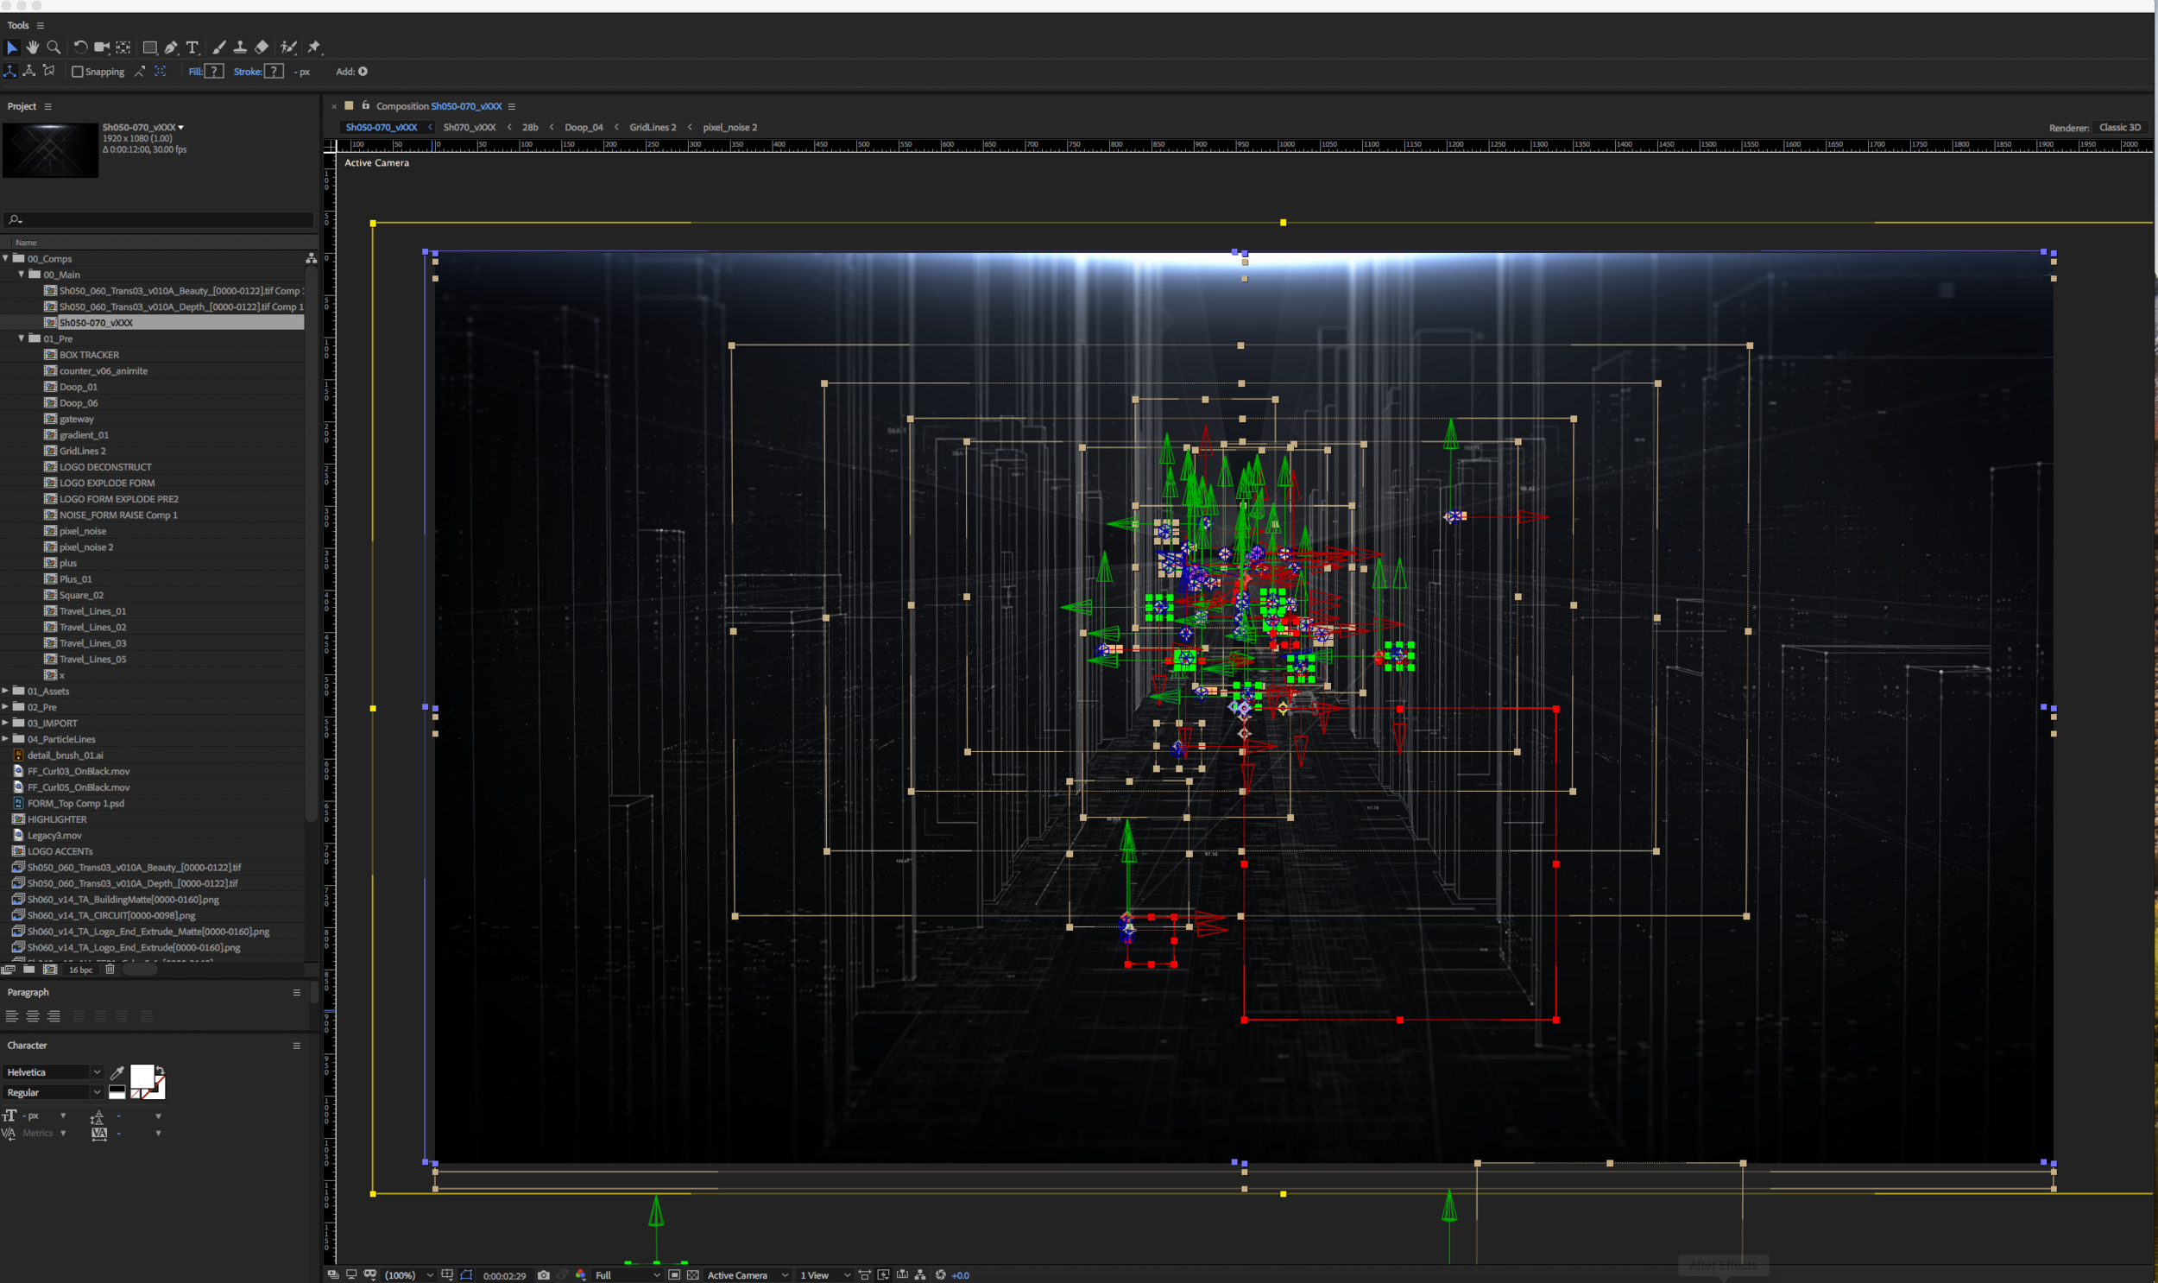
Task: Choose Local Axis mode
Action: point(10,71)
